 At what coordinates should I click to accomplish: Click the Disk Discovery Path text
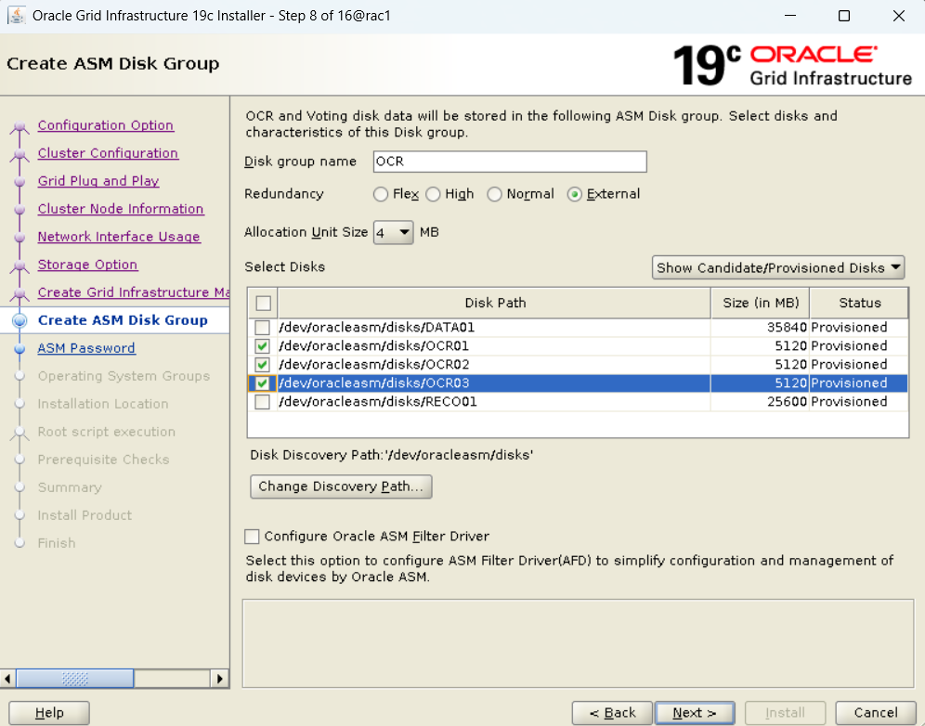(391, 455)
